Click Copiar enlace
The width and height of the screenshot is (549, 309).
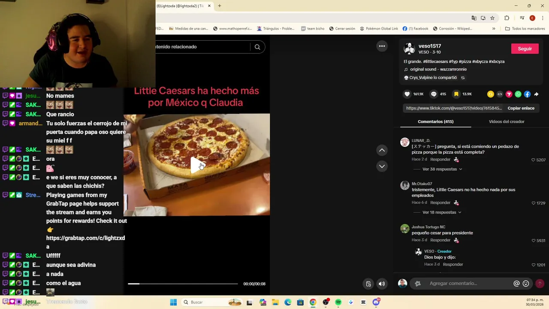tap(521, 108)
